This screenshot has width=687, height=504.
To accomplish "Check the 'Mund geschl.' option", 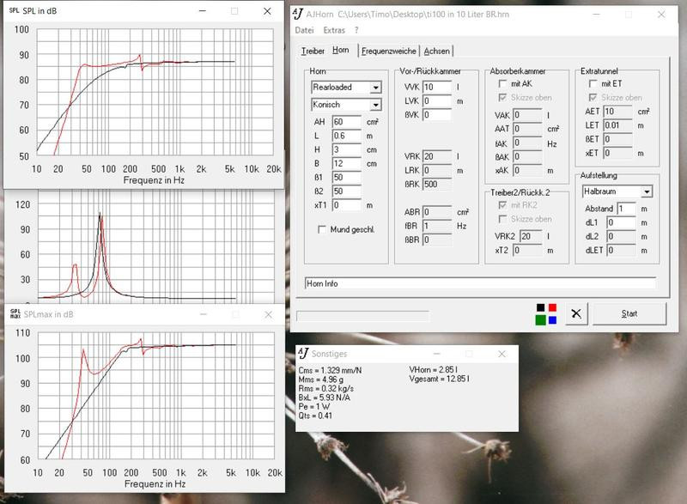I will 322,229.
